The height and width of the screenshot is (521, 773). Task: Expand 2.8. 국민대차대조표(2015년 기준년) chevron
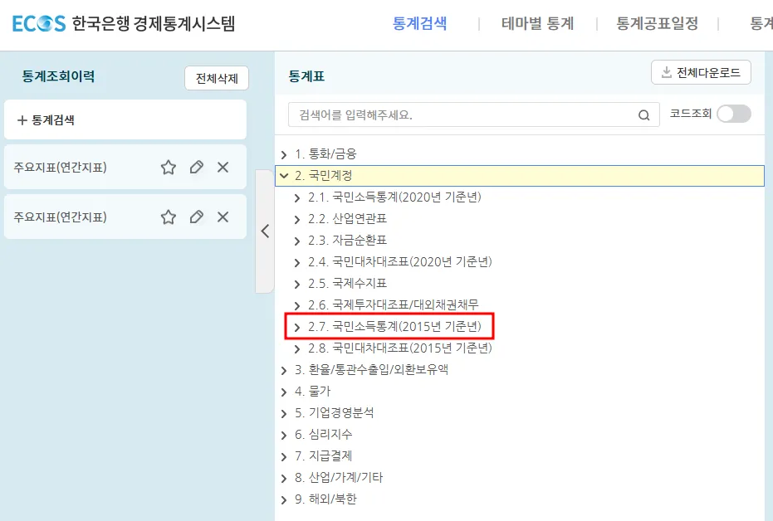(x=296, y=348)
